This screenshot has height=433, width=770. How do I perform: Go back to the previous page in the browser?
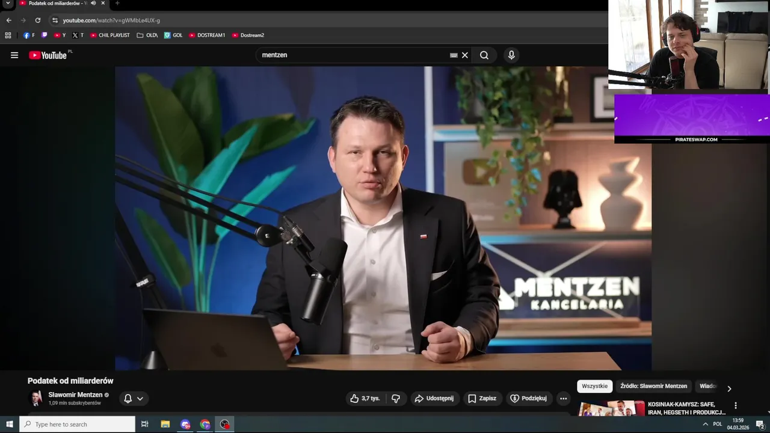point(8,20)
